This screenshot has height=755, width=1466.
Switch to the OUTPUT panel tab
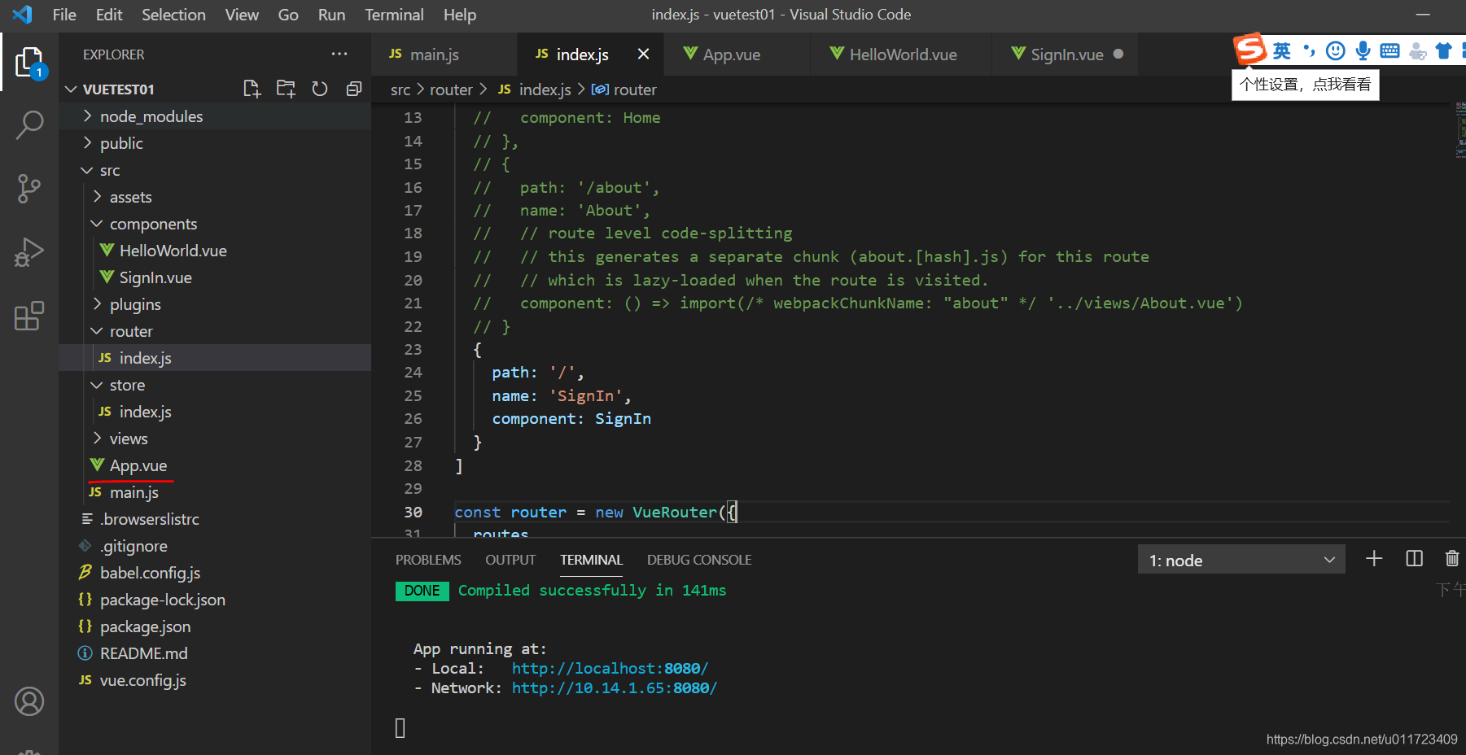(x=510, y=560)
